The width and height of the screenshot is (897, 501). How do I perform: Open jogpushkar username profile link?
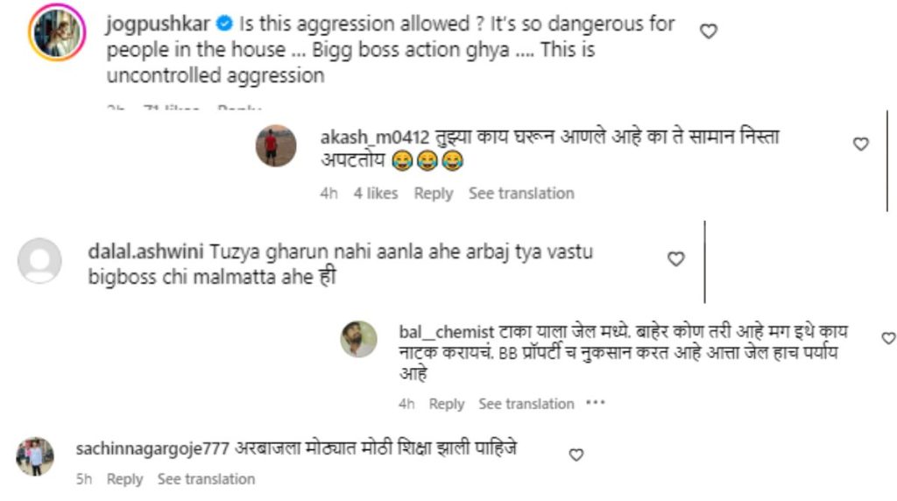(158, 24)
